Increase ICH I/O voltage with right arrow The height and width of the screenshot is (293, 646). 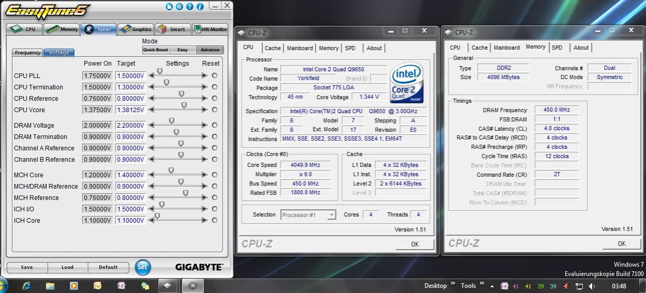pyautogui.click(x=204, y=209)
